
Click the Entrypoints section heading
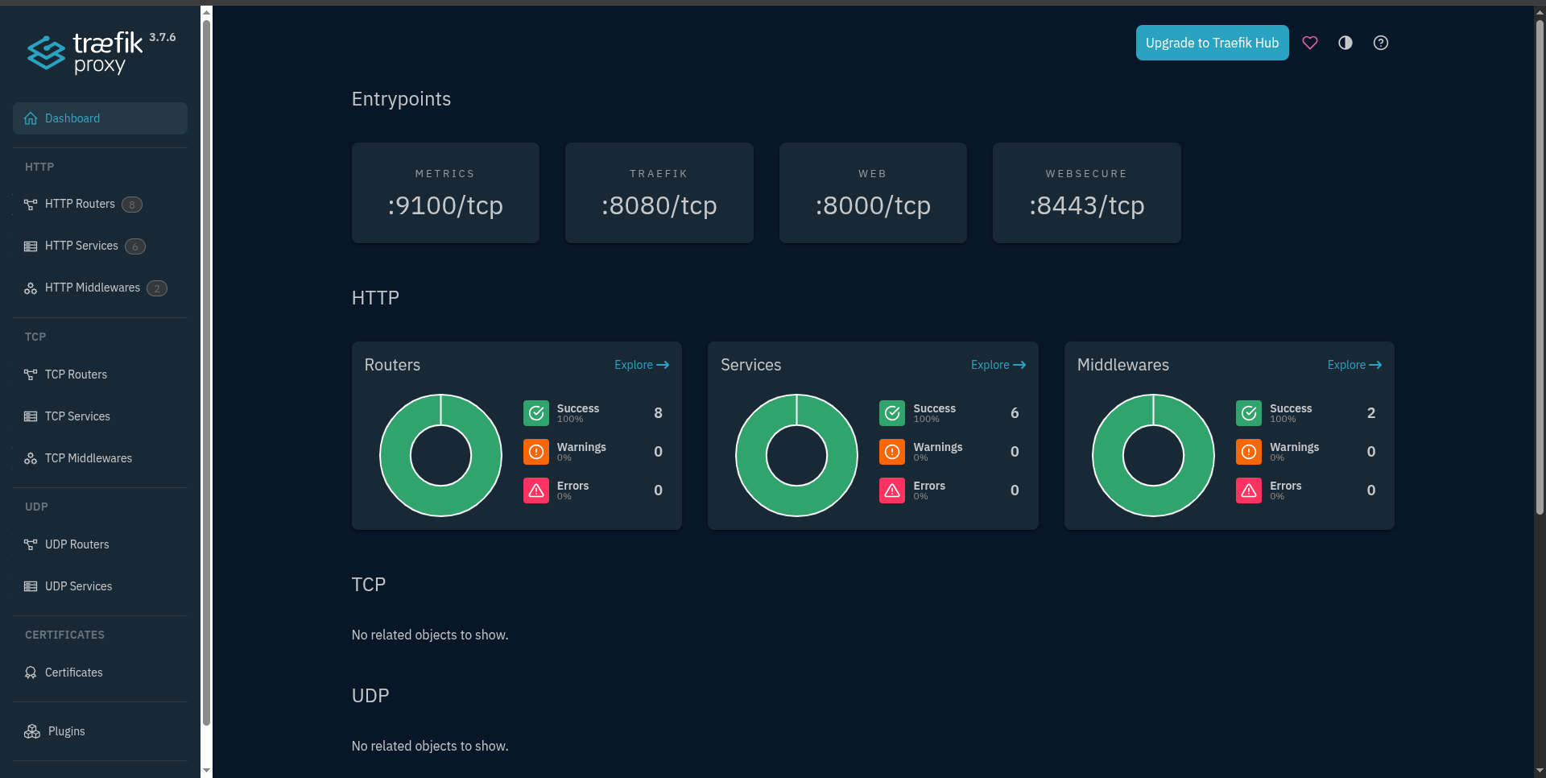click(x=401, y=99)
